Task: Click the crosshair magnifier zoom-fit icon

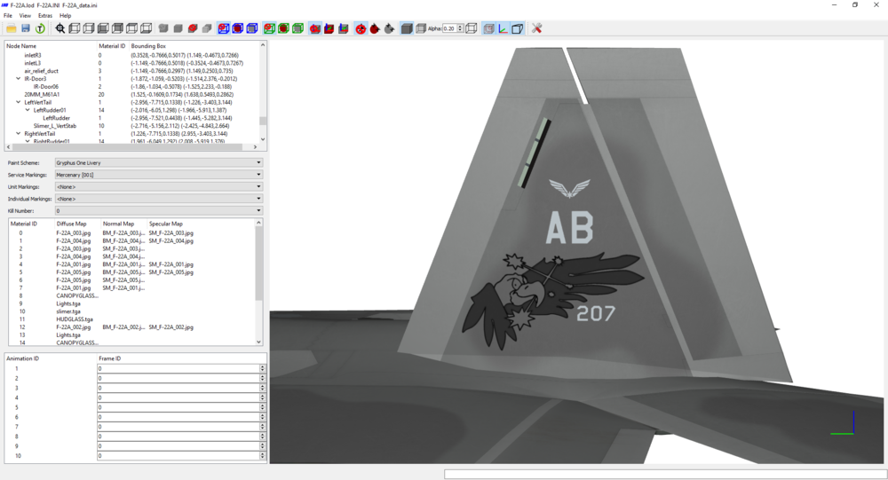Action: pos(60,28)
